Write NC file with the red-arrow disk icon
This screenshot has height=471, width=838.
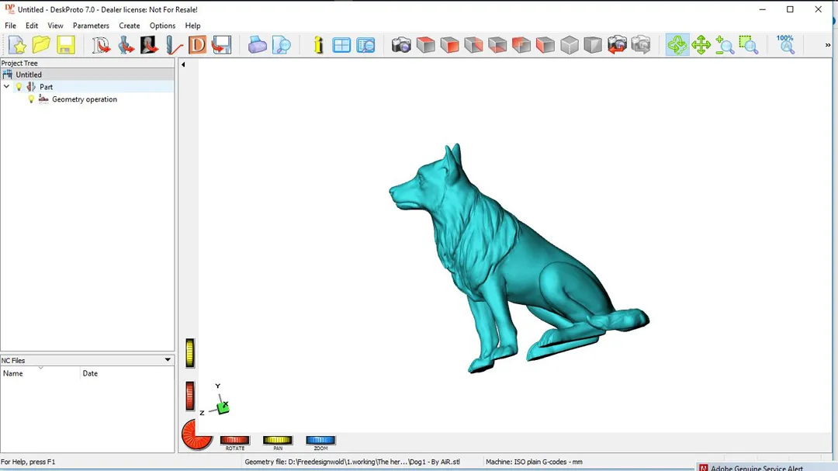[221, 45]
